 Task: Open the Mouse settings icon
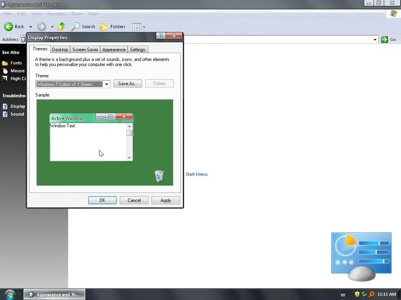(5, 71)
